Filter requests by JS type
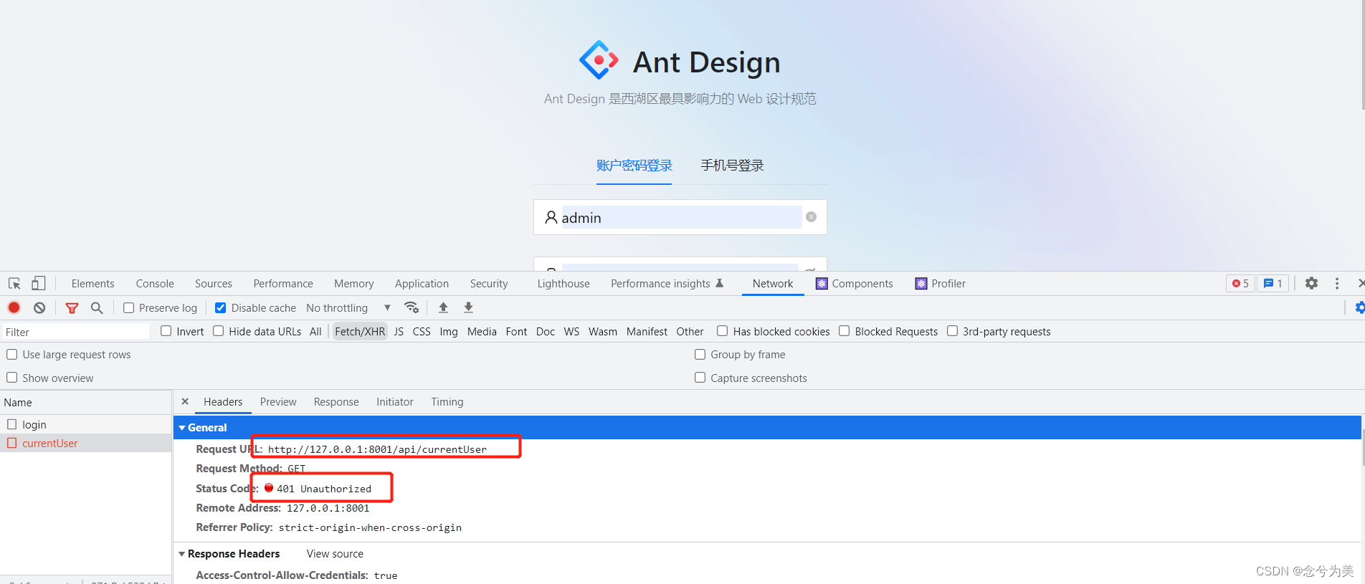The height and width of the screenshot is (584, 1365). (x=399, y=331)
